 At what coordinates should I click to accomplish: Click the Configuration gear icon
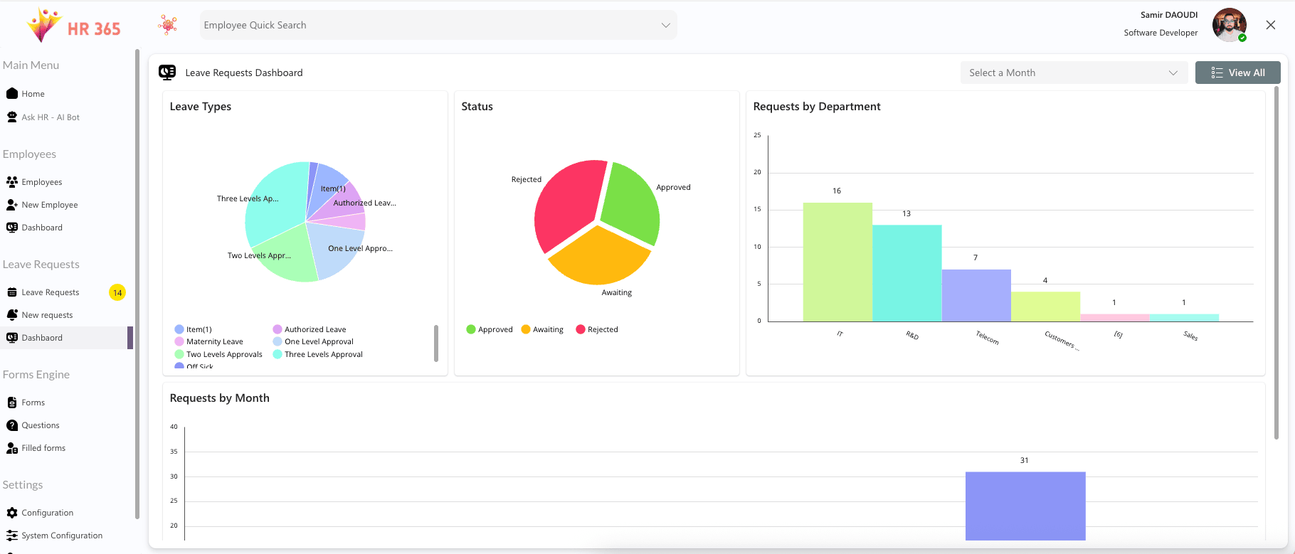(12, 512)
